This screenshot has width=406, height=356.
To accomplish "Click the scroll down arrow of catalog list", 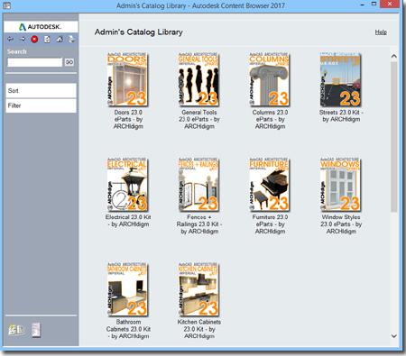I will point(394,336).
